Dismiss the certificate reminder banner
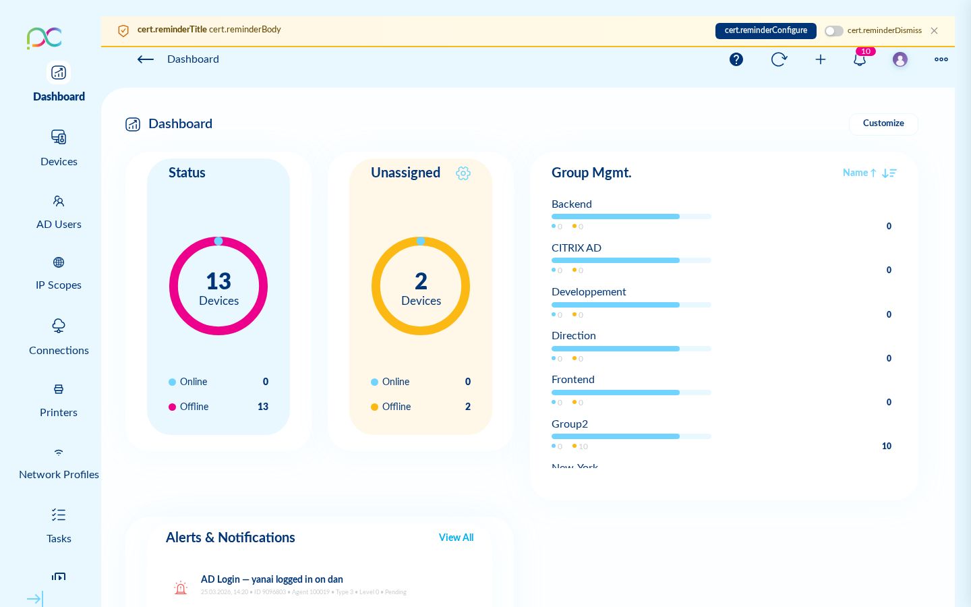The width and height of the screenshot is (971, 607). (935, 30)
